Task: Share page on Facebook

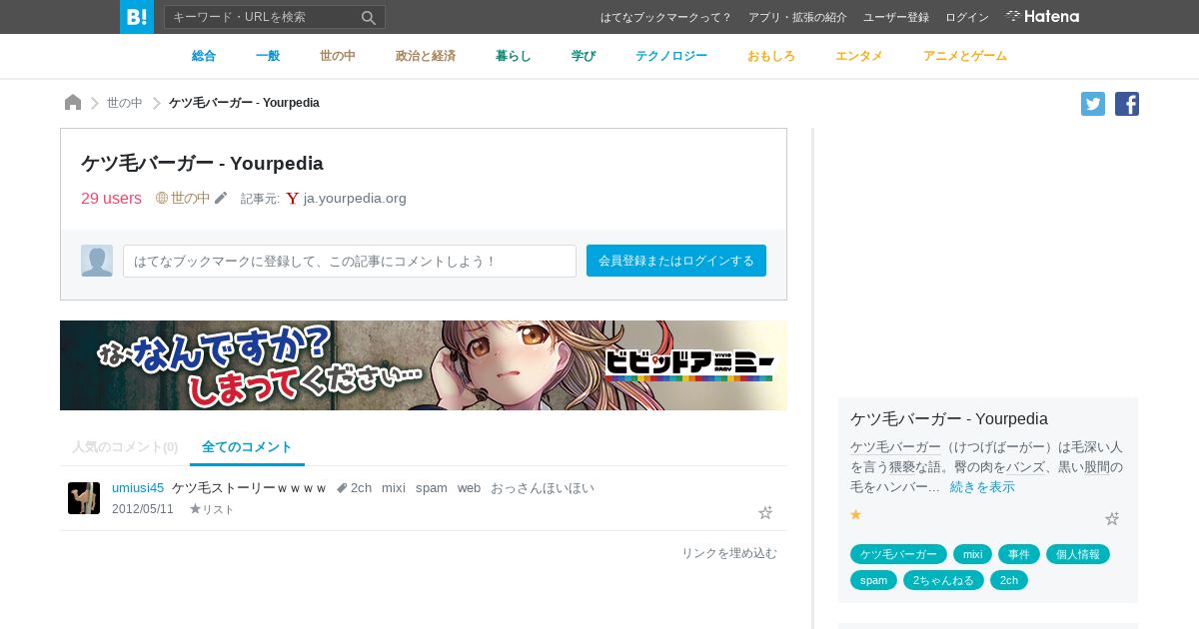Action: click(1127, 104)
